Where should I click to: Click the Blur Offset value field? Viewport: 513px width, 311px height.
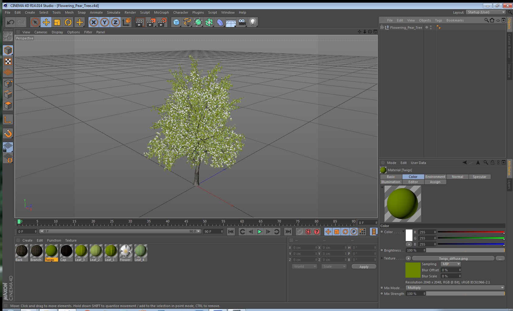click(451, 270)
